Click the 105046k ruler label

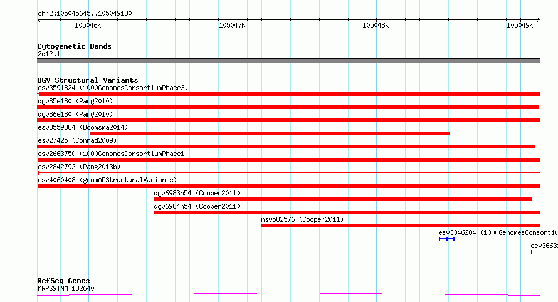[88, 25]
